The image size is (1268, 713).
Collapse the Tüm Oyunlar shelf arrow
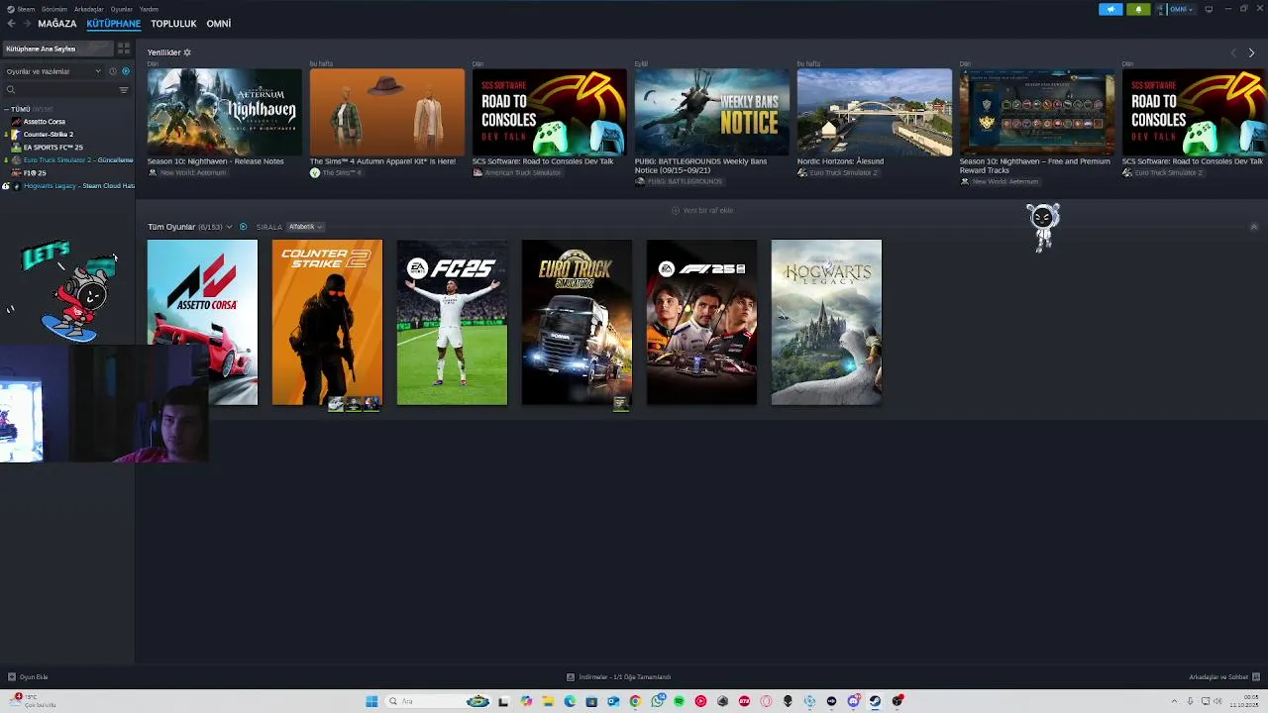(x=1253, y=227)
